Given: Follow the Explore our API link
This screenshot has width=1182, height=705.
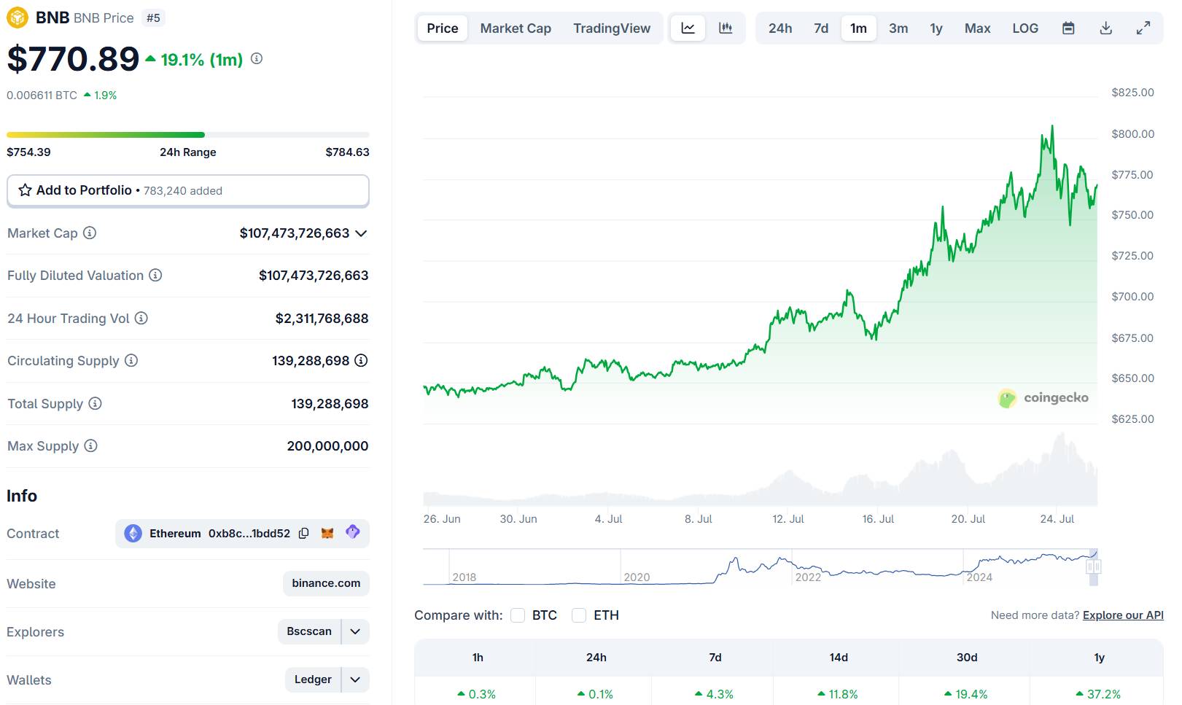Looking at the screenshot, I should click(x=1123, y=615).
